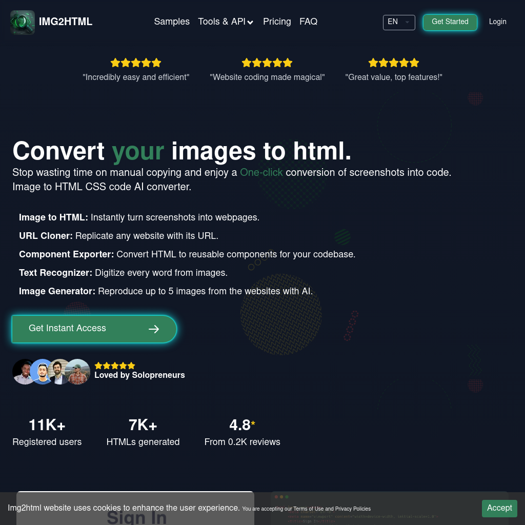The image size is (525, 525).
Task: Click "From 0.2K reviews" text
Action: click(243, 442)
